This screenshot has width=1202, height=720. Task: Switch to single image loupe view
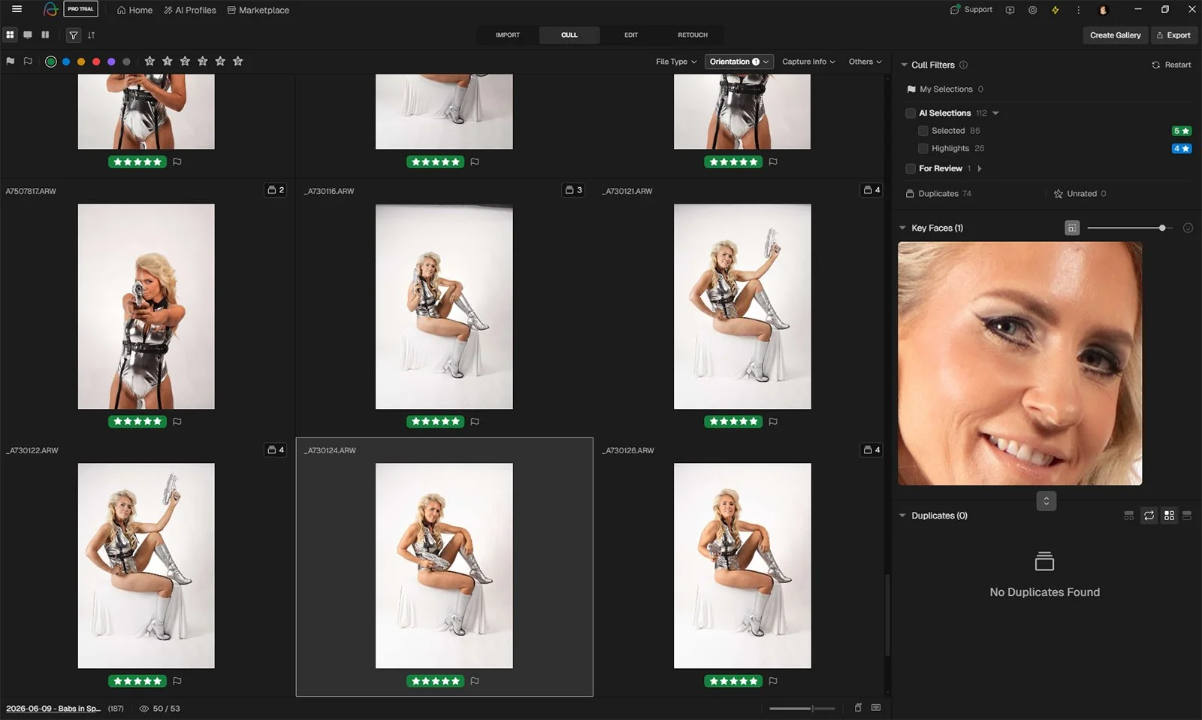coord(28,35)
